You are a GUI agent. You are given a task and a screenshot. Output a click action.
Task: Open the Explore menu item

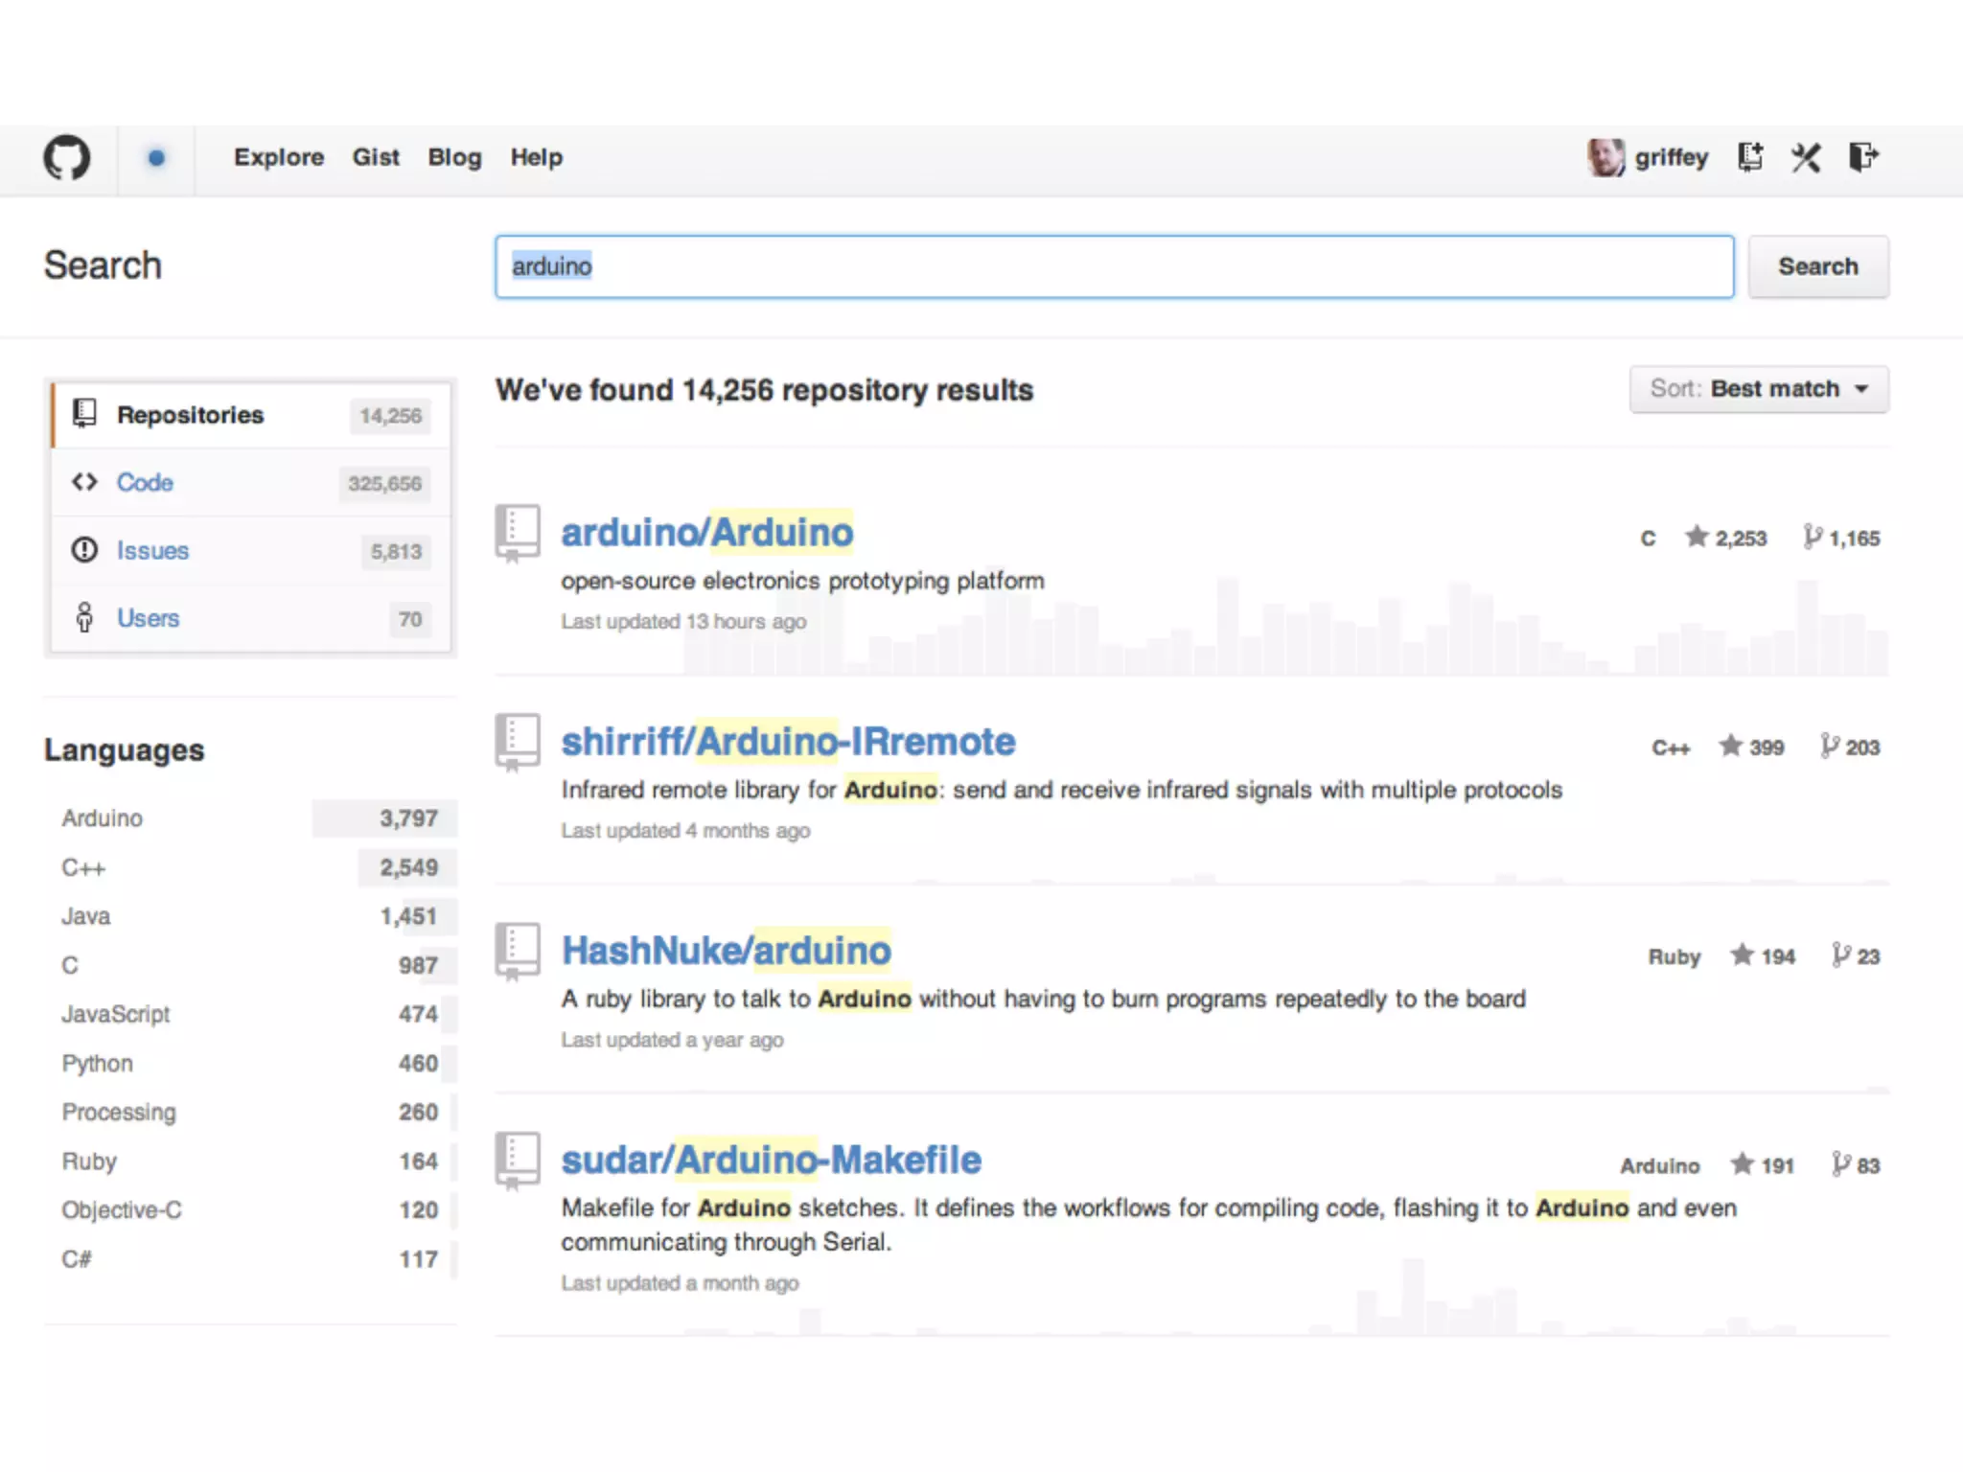[279, 157]
